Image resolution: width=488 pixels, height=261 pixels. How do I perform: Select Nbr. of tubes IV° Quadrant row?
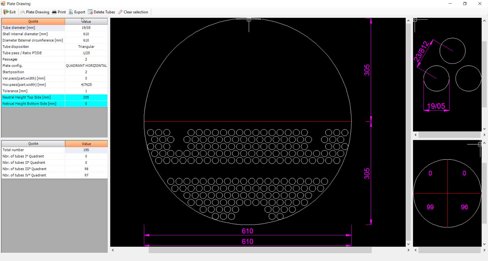54,175
